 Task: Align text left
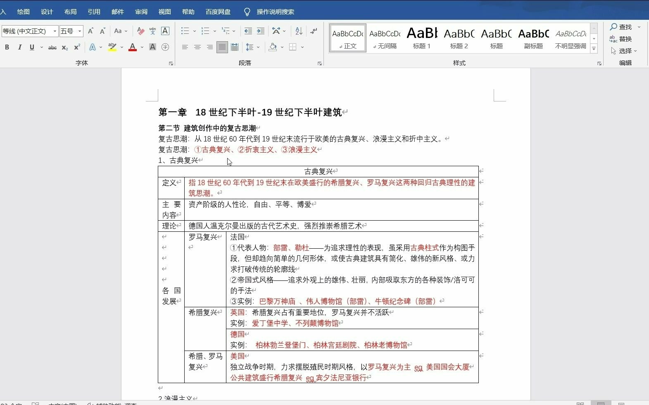point(185,47)
